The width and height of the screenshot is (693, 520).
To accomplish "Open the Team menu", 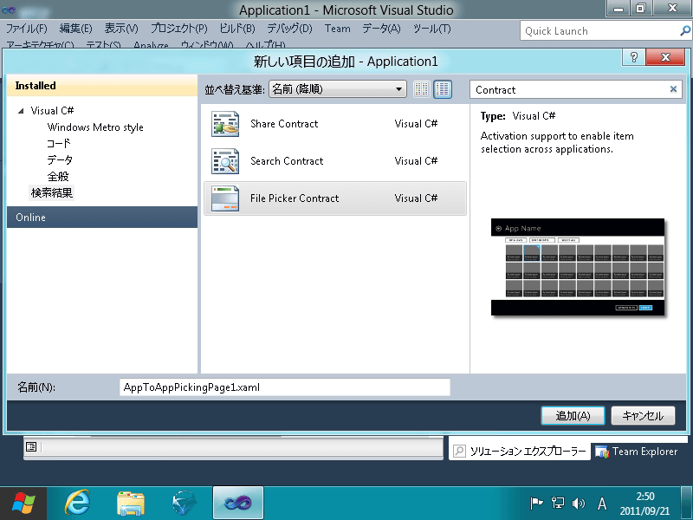I will [337, 29].
